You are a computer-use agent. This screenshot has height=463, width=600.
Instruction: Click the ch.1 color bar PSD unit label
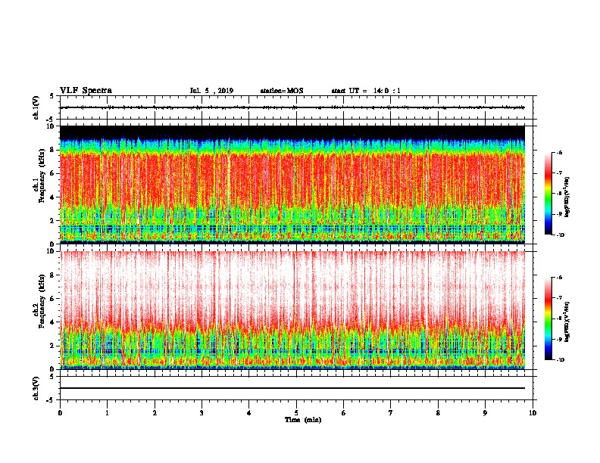tap(567, 197)
